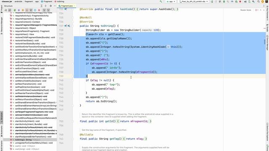269x151 pixels.
Task: Toggle the blue circle filter in Structure toolbar
Action: 35,10
